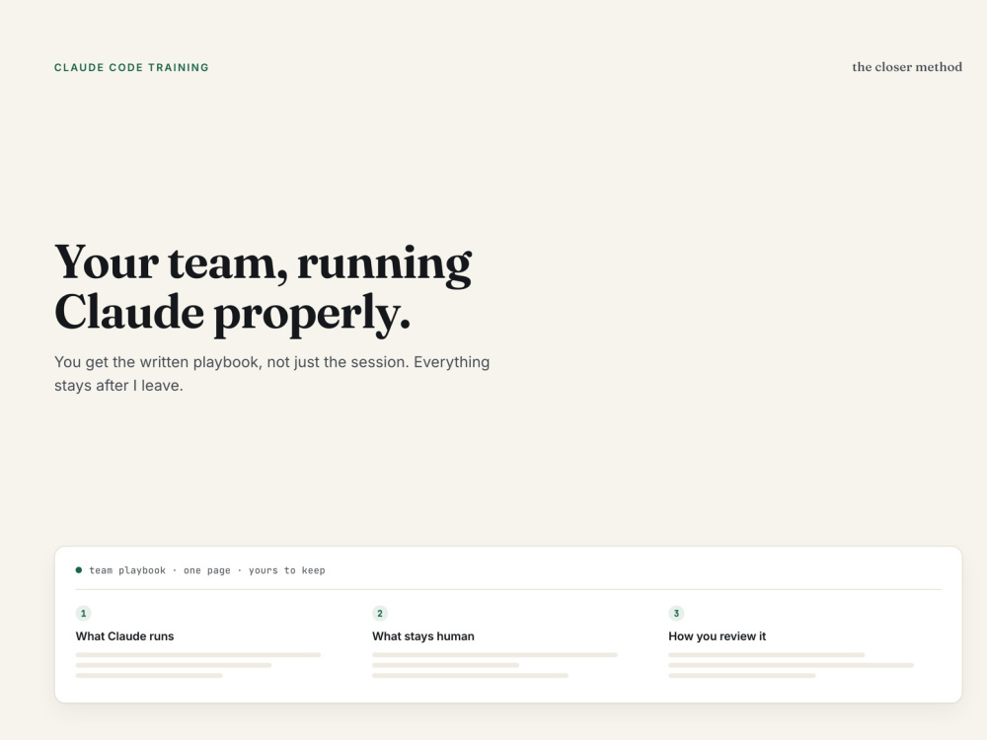Click the number 3 step badge
The image size is (987, 740).
pos(676,613)
